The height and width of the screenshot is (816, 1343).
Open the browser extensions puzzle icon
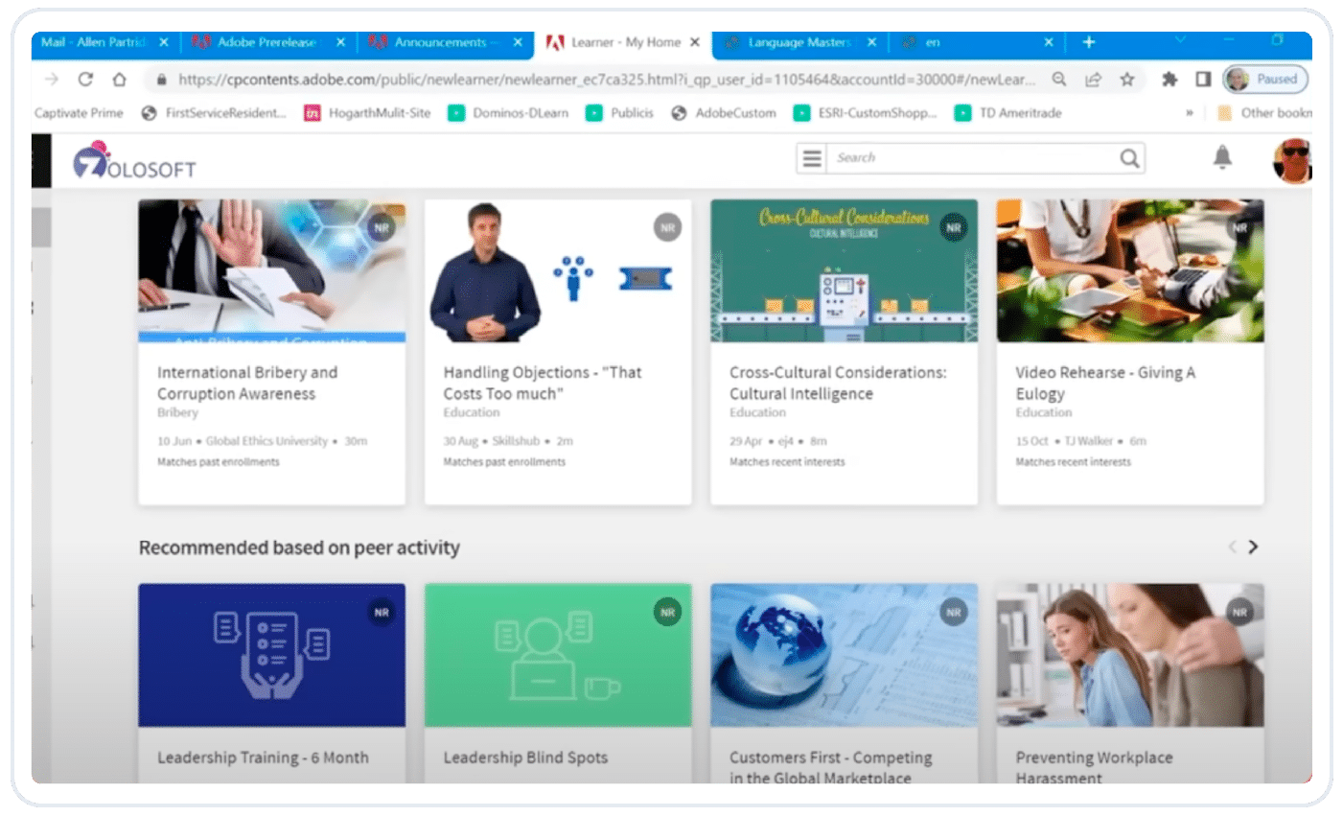(1169, 80)
